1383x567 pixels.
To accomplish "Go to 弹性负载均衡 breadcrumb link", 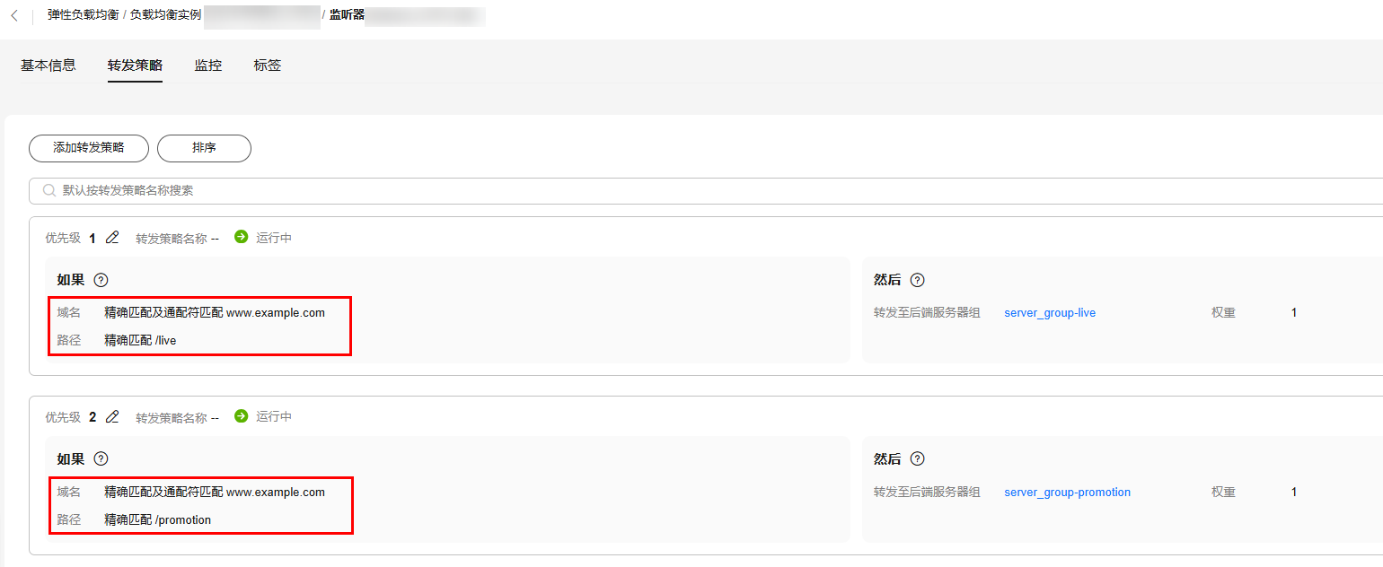I will (x=84, y=15).
